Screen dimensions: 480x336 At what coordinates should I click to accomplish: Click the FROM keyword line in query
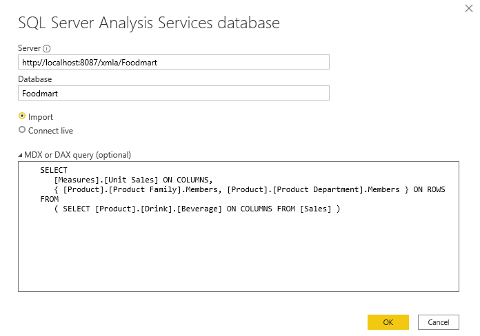point(49,199)
